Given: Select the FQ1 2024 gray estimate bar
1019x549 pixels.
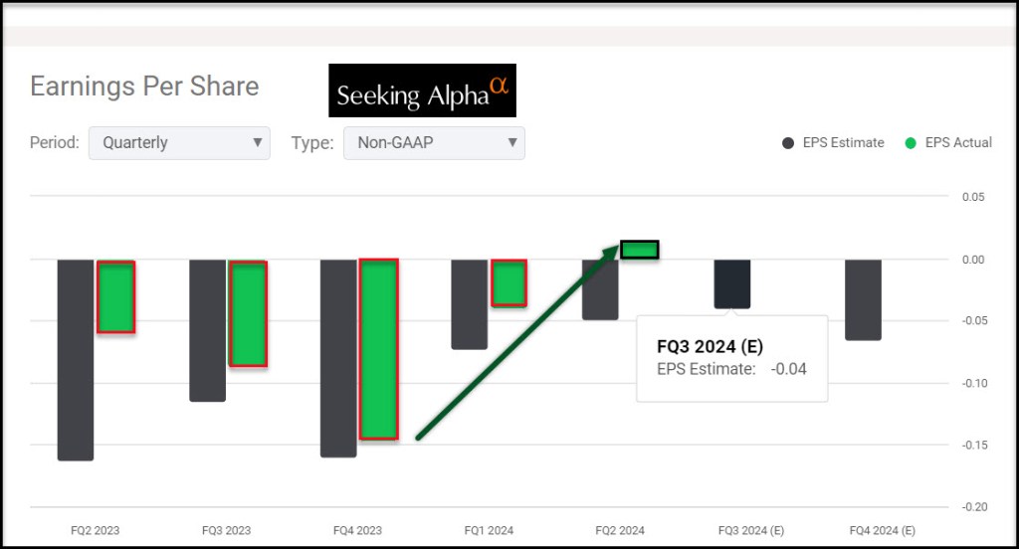Looking at the screenshot, I should click(470, 304).
